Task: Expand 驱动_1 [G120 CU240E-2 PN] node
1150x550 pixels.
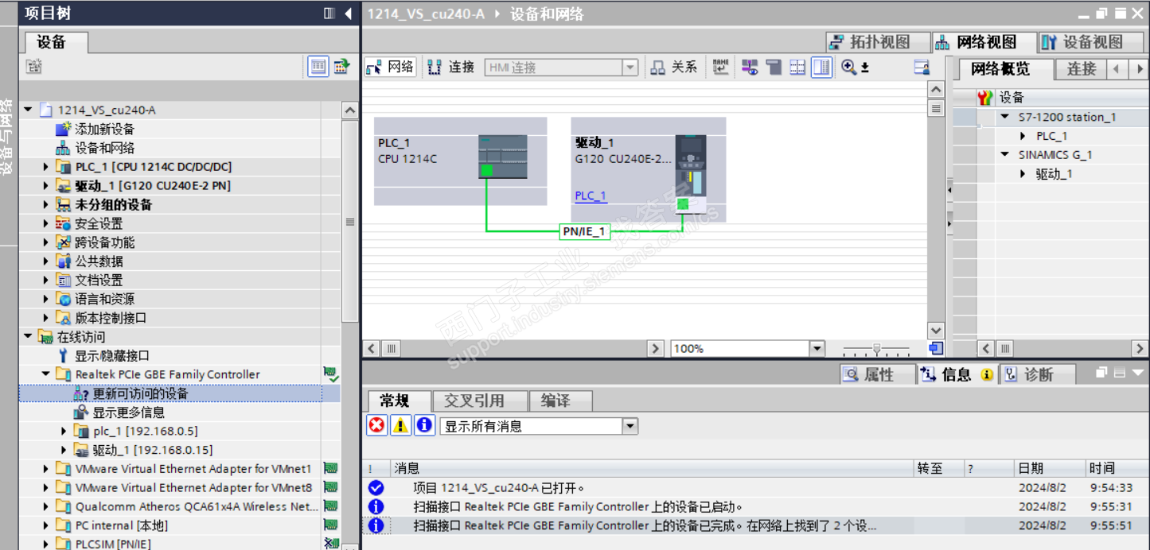Action: [46, 186]
